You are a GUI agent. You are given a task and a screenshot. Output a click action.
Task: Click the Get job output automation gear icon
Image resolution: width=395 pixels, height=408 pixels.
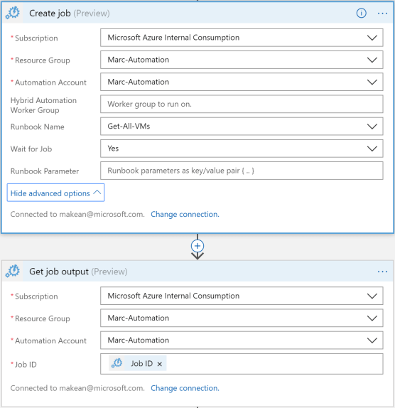click(13, 271)
